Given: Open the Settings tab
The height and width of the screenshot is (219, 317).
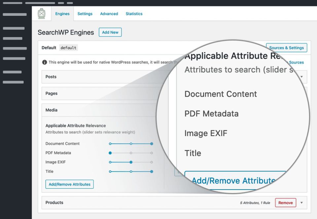Looking at the screenshot, I should coord(85,14).
